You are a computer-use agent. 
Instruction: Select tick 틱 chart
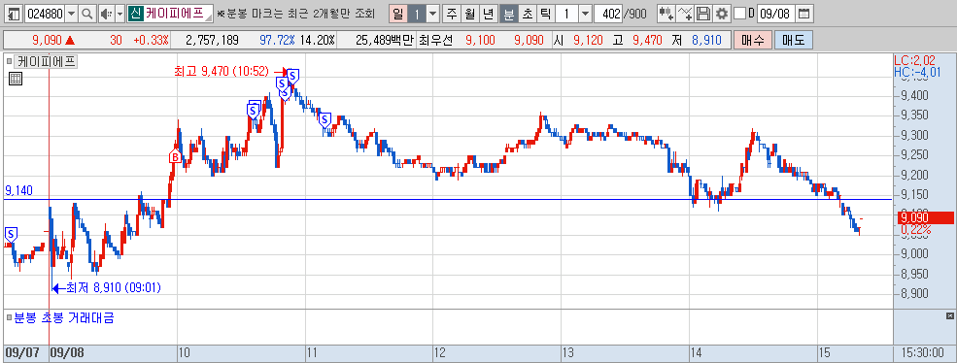pyautogui.click(x=545, y=13)
